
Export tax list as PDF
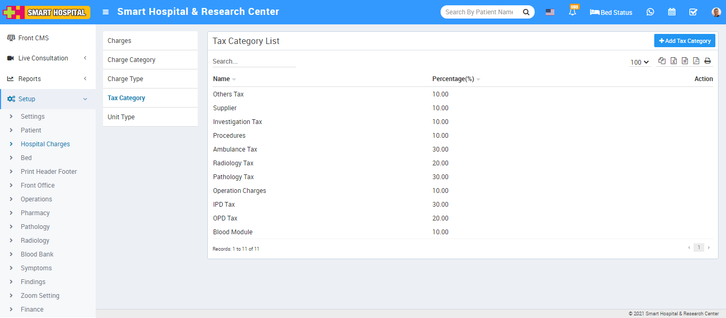coord(696,61)
